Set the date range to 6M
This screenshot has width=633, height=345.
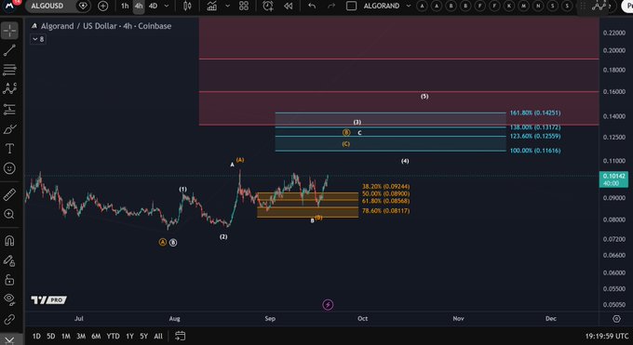(96, 336)
